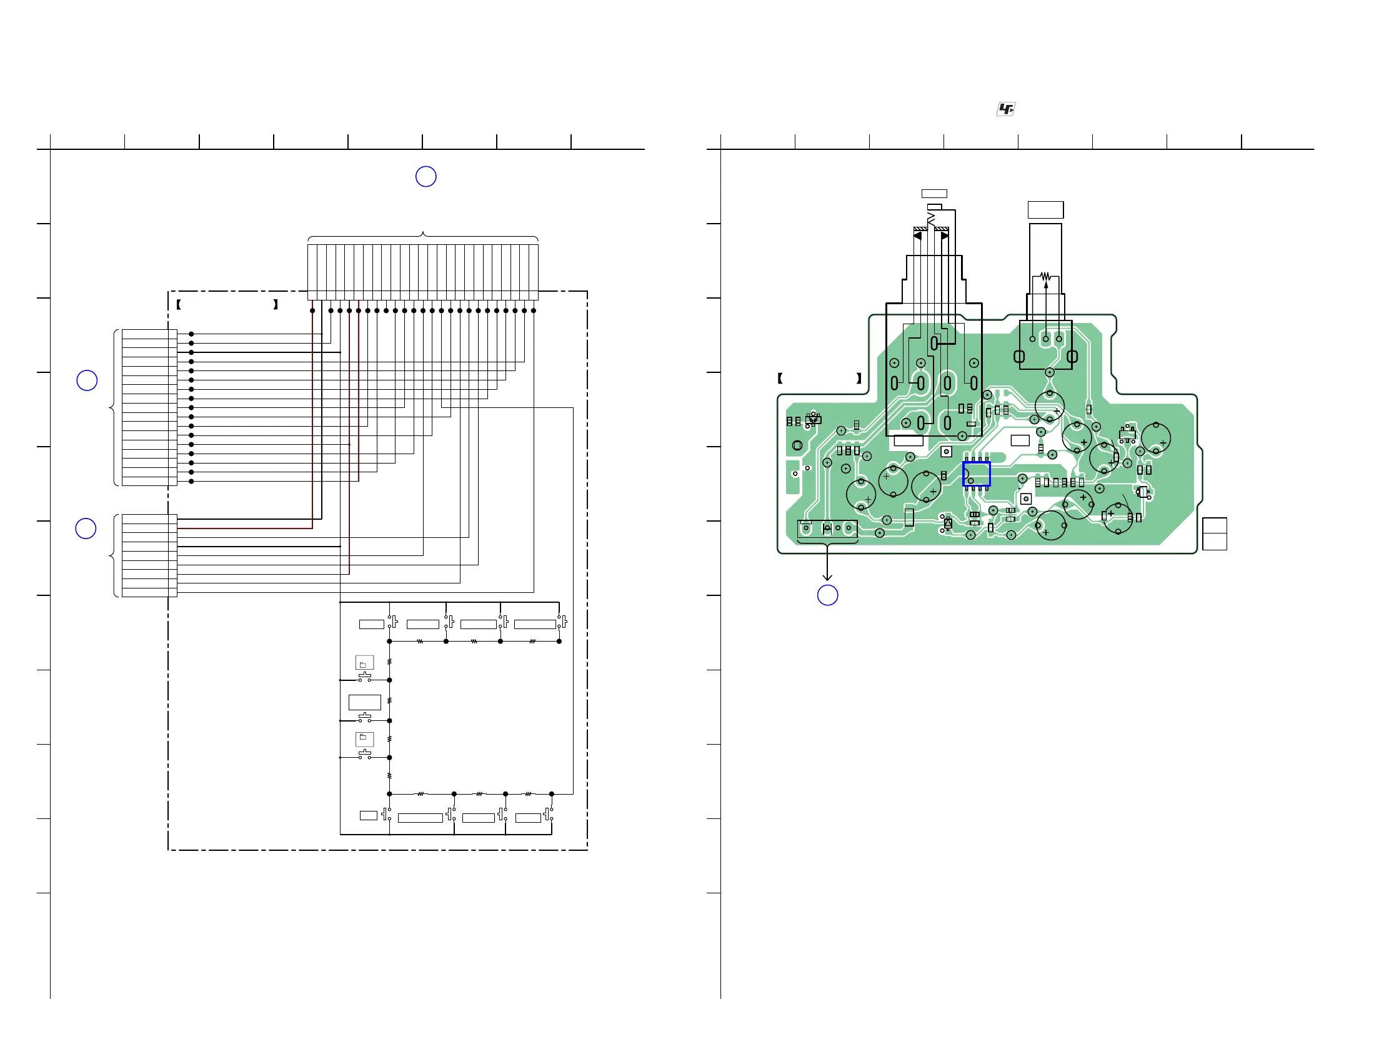1399x1052 pixels.
Task: Click the blue circle beside the upper-left connector
Action: 87,380
